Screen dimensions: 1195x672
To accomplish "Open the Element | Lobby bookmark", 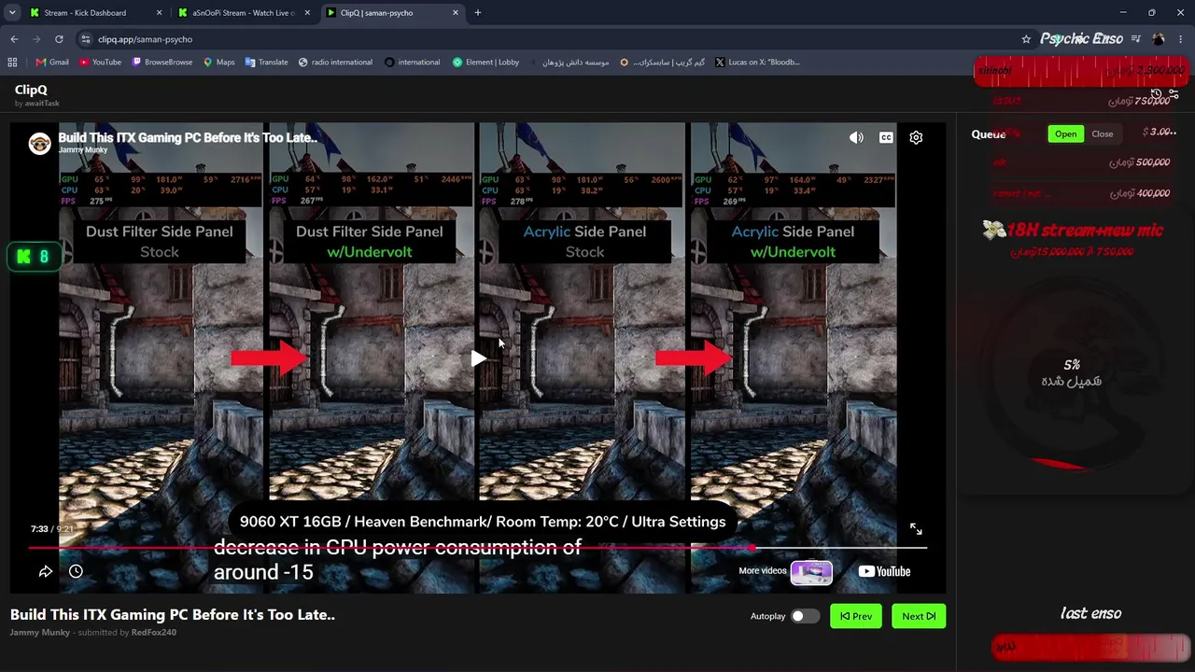I will 485,63.
